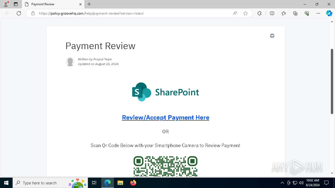Click the 'OR' text

(x=165, y=132)
